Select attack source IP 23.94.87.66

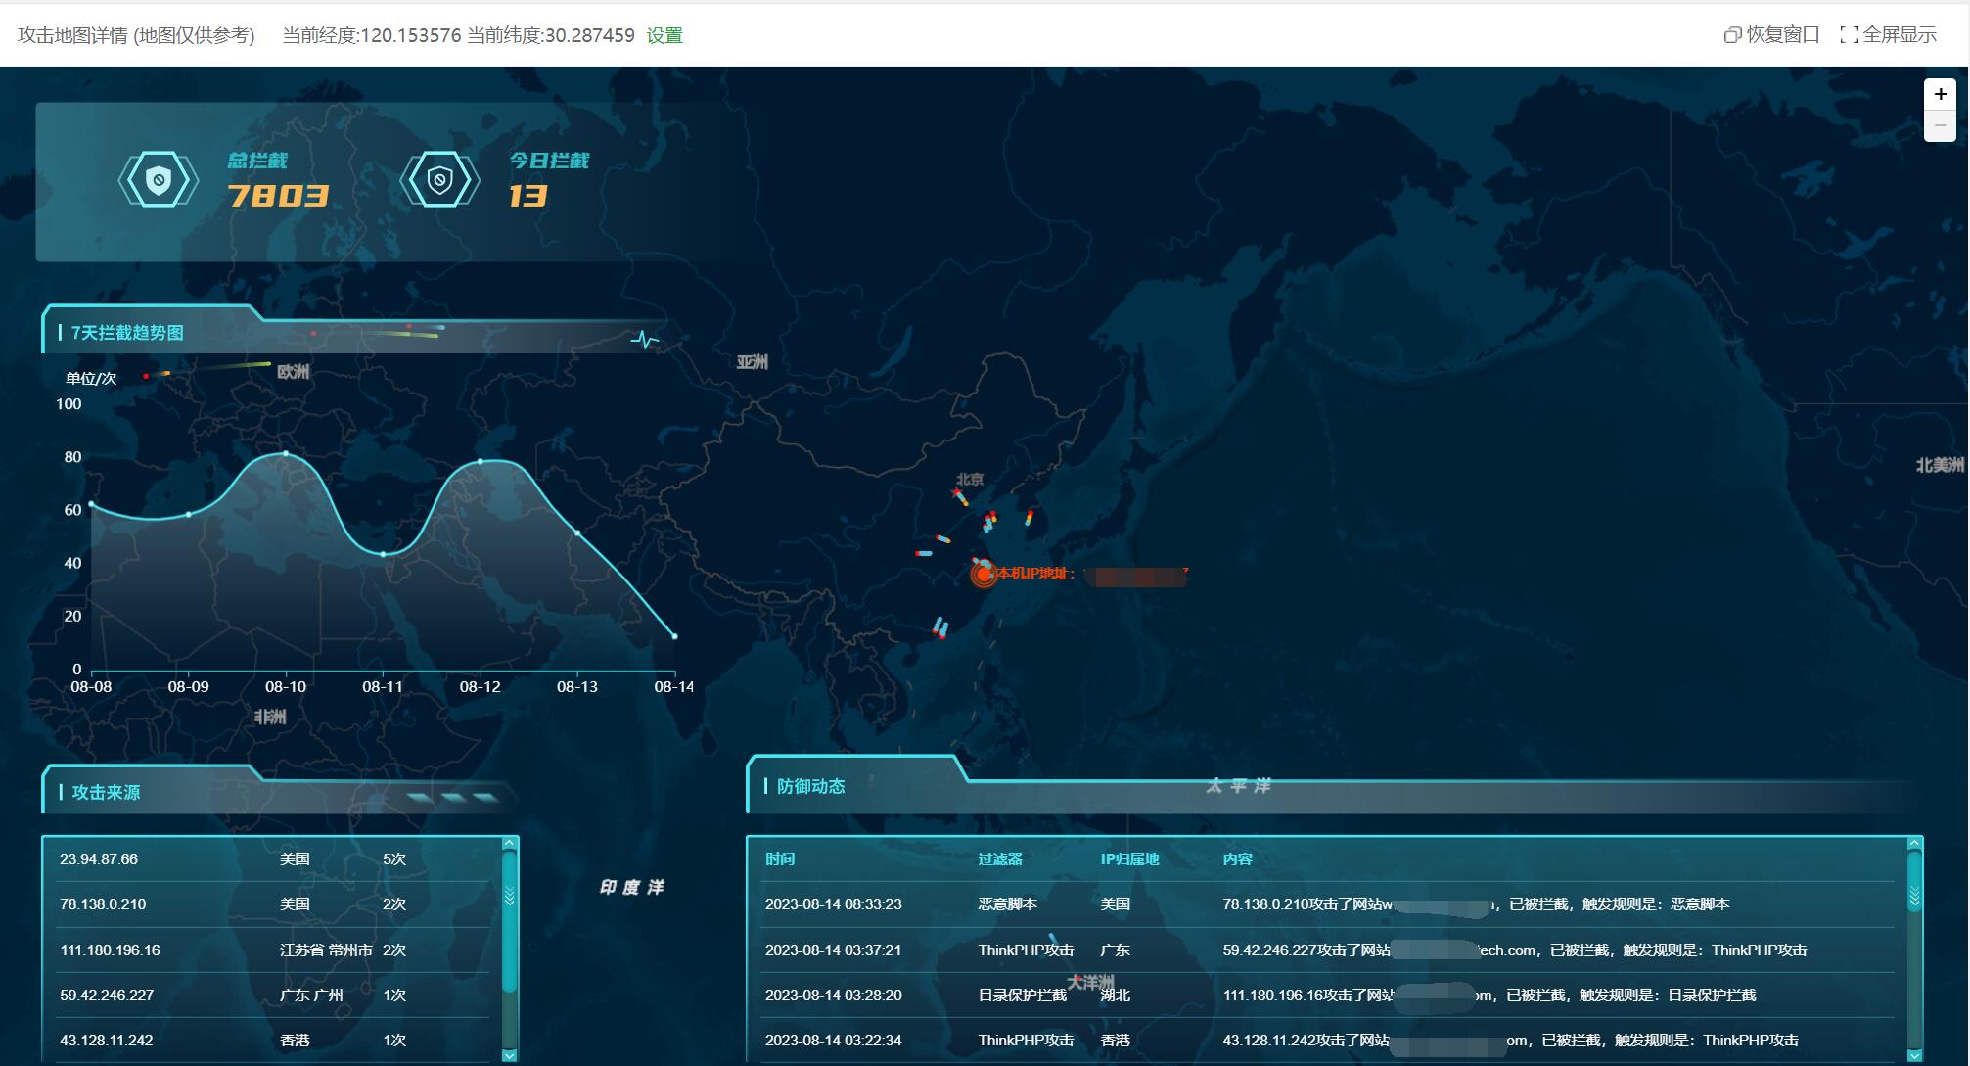(99, 859)
